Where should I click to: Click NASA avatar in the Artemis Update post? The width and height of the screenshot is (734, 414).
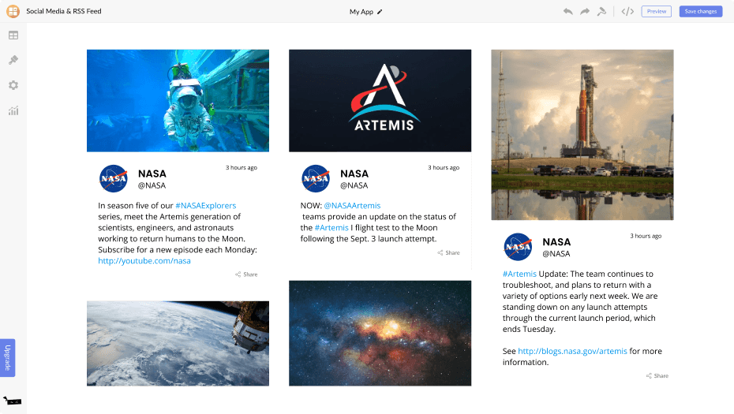pyautogui.click(x=518, y=247)
